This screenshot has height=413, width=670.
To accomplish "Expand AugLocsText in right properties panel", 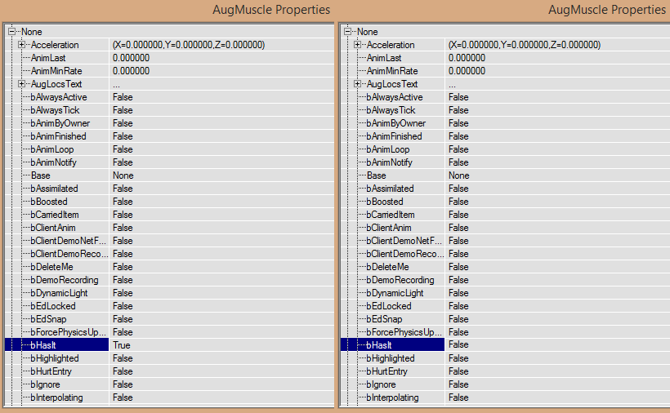I will 357,83.
